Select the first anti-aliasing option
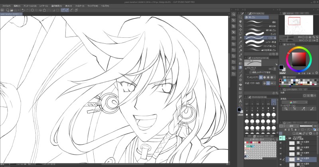The width and height of the screenshot is (319, 167). pos(261,77)
